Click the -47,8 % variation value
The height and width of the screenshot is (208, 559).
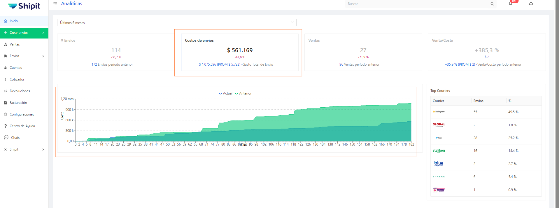240,57
